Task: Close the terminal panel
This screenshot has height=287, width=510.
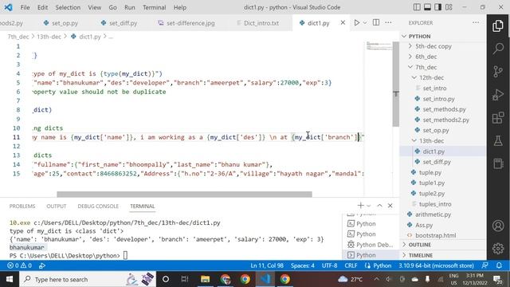Action: 390,206
